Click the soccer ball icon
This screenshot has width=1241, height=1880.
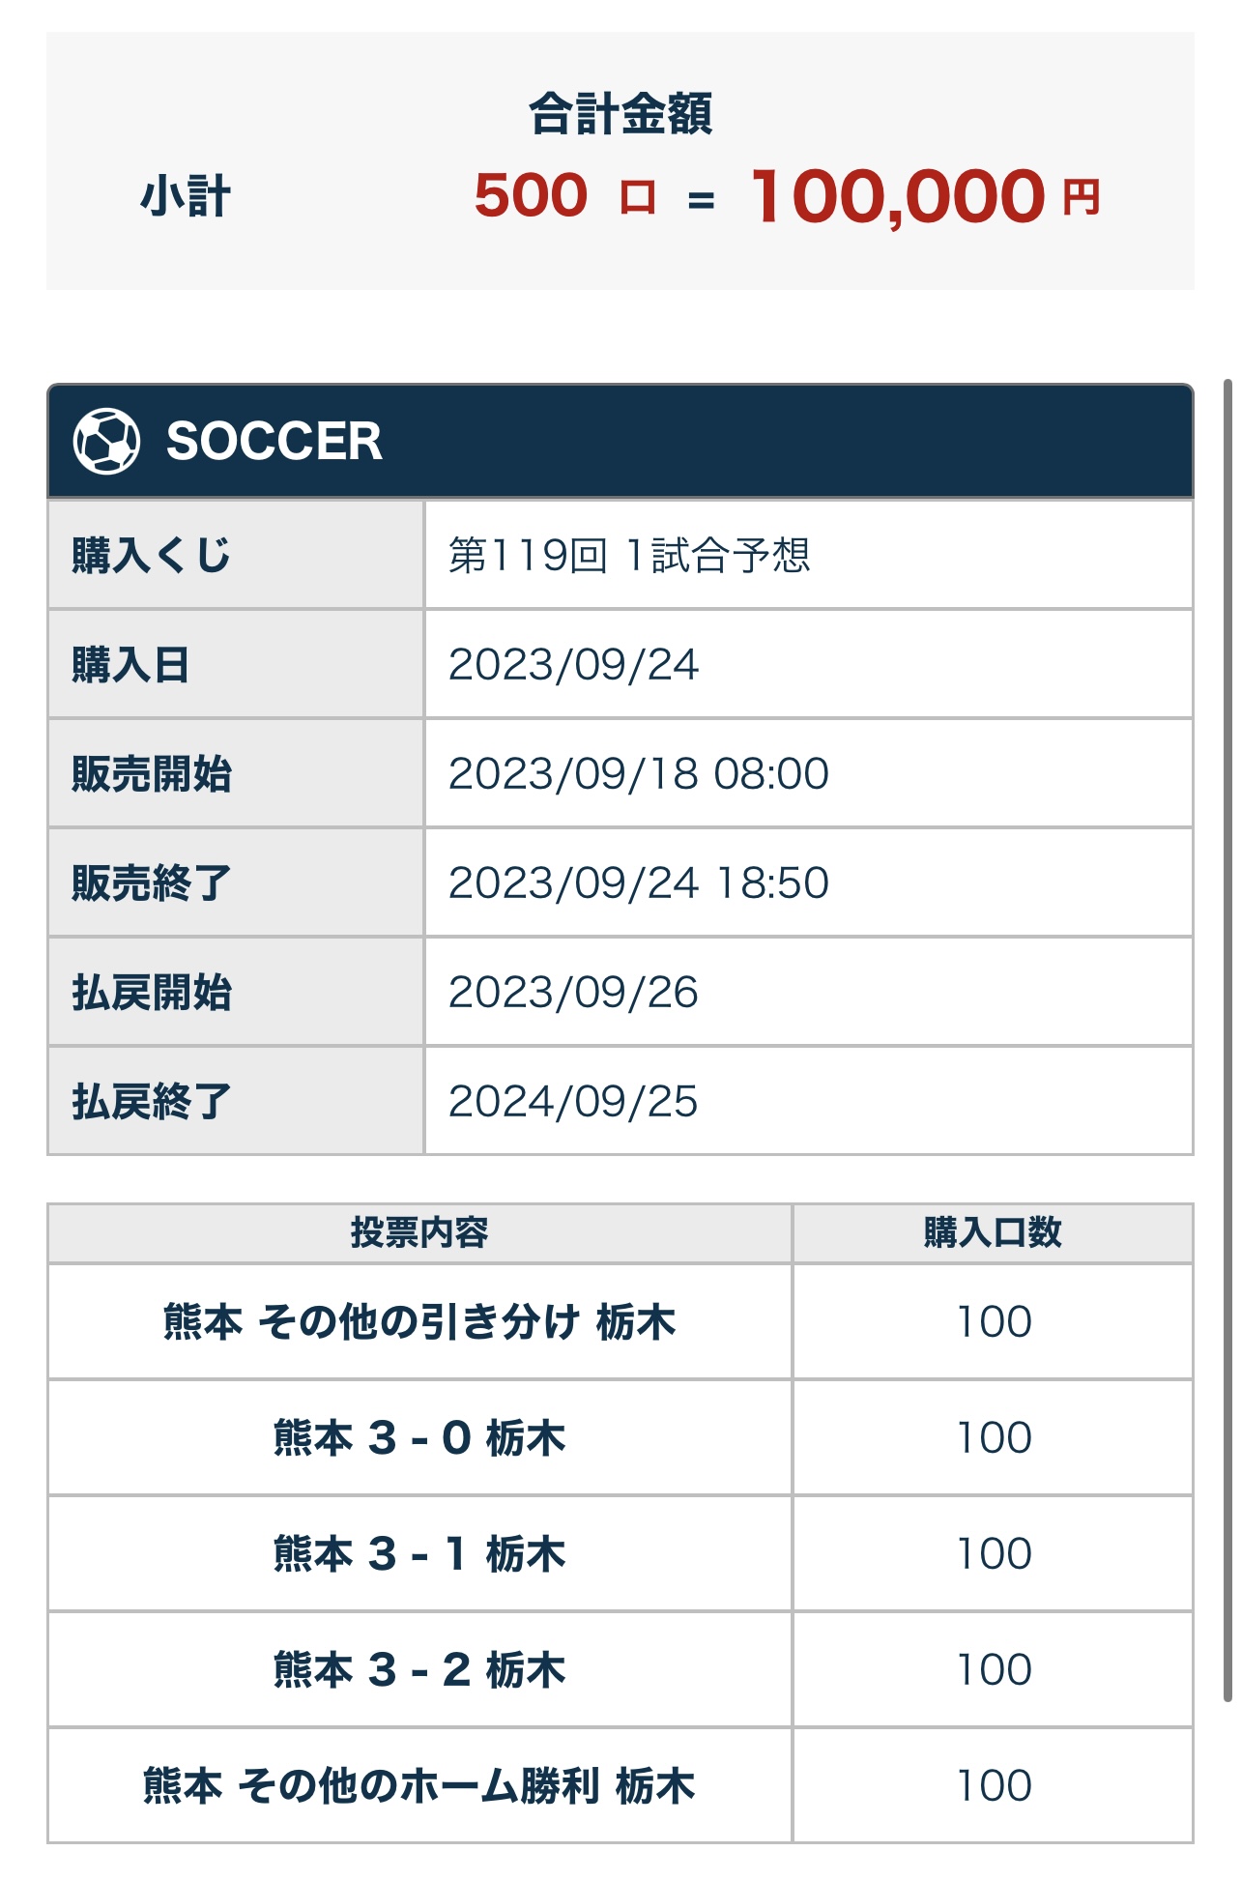[106, 442]
